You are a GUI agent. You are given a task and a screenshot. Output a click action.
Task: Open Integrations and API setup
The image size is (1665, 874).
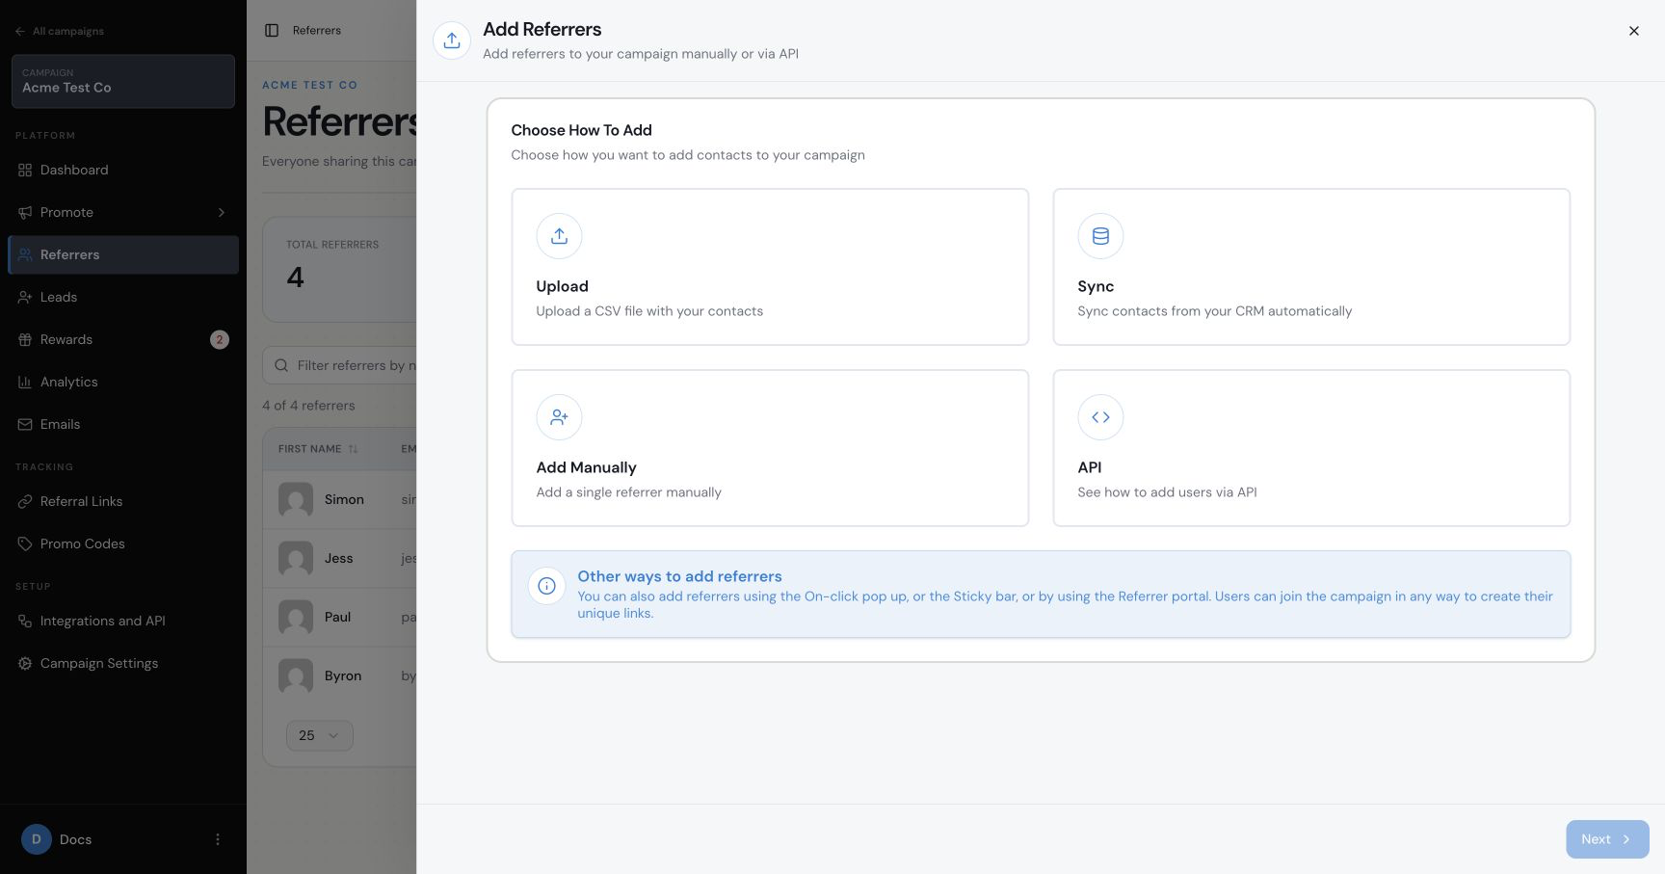[x=123, y=621]
